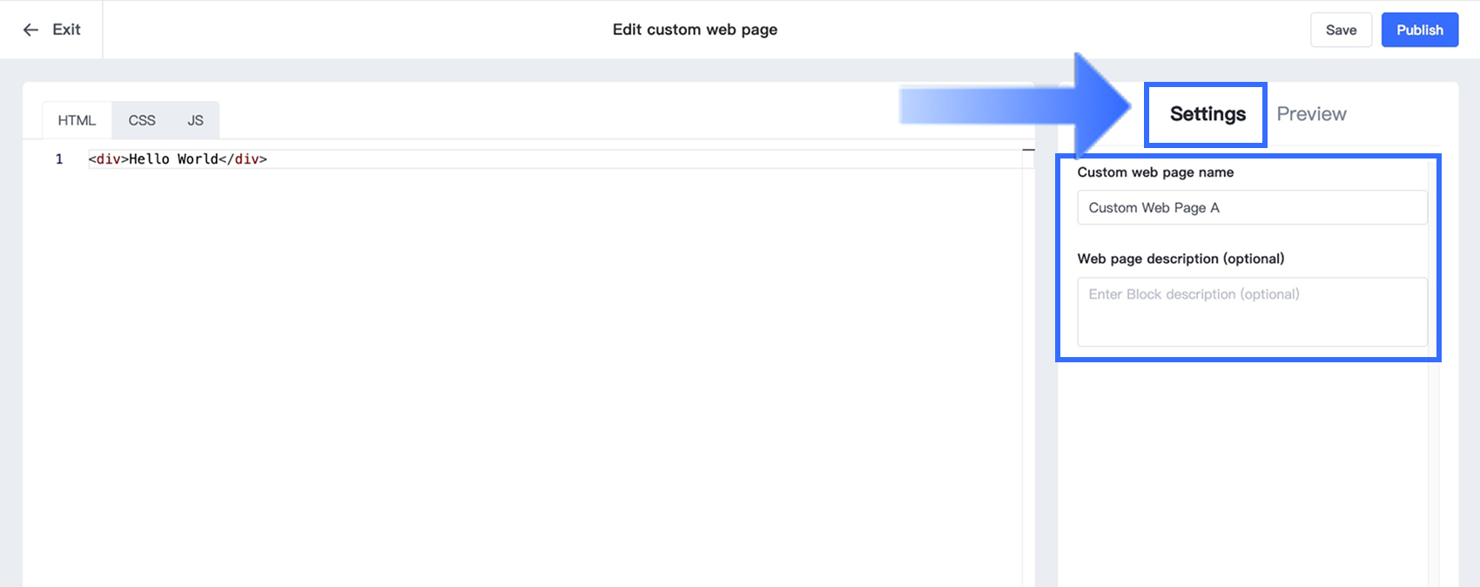Screen dimensions: 1480x587
Task: Open the Settings tab
Action: [x=1207, y=114]
